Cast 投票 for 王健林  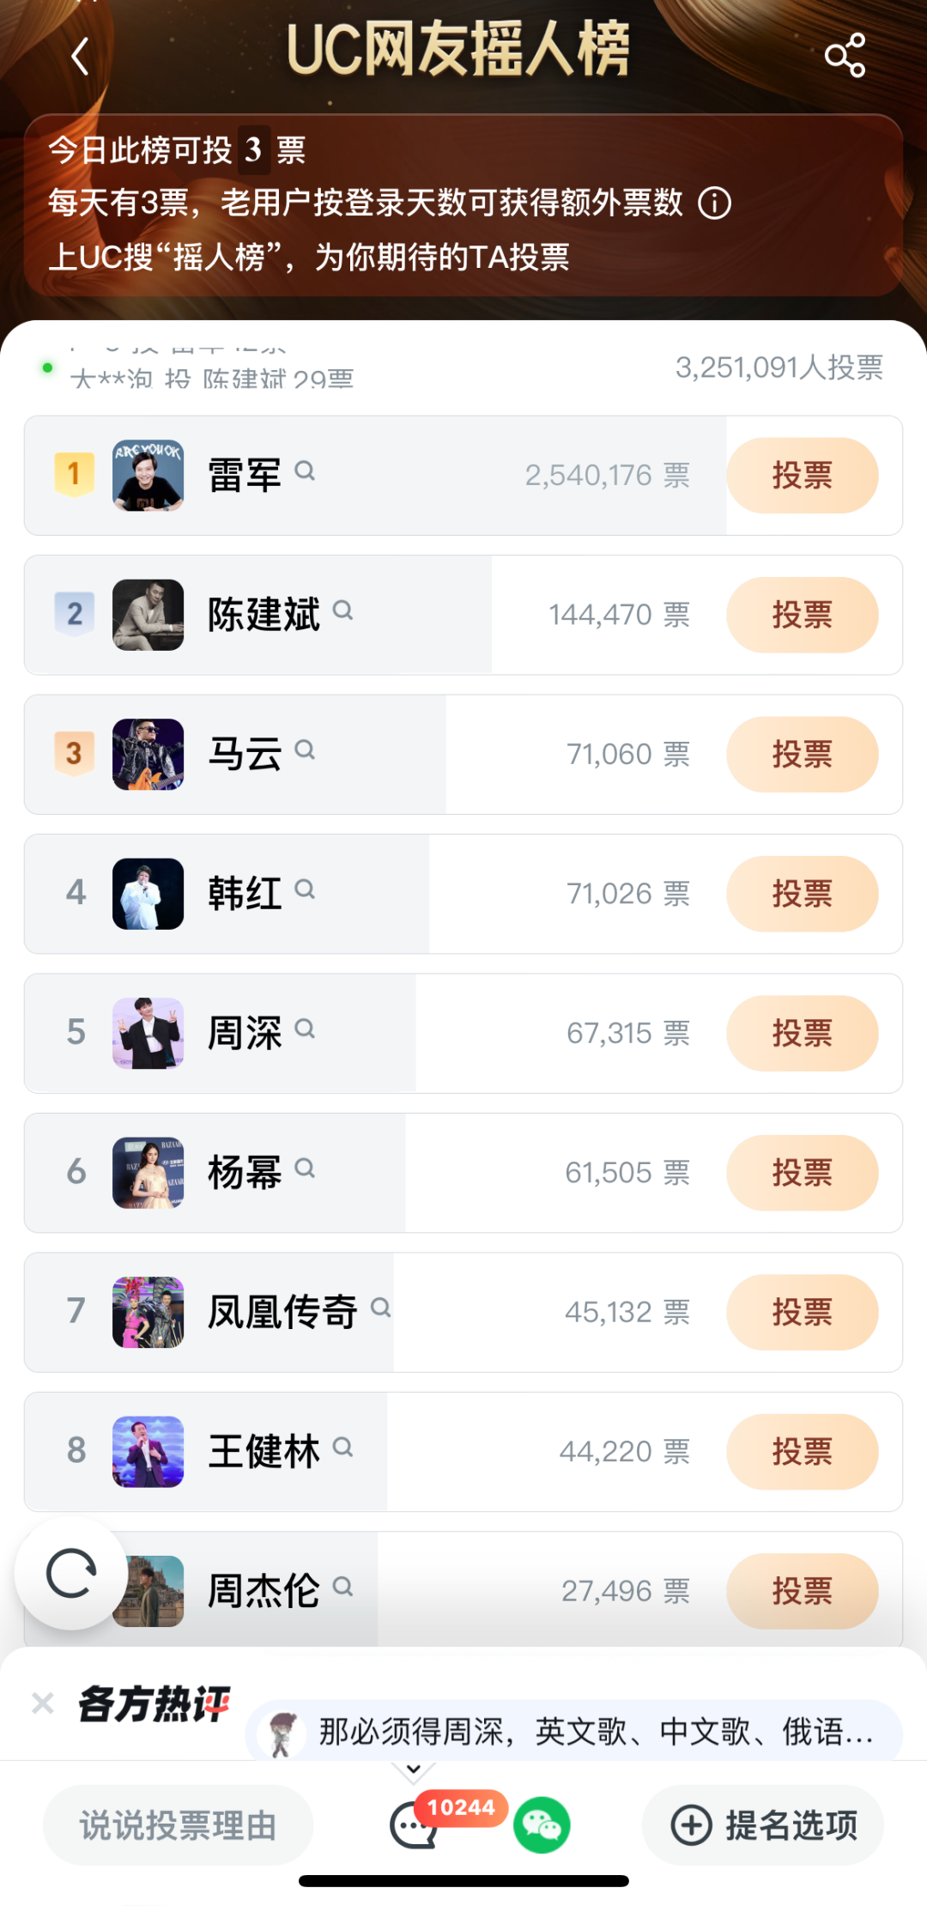pyautogui.click(x=803, y=1452)
